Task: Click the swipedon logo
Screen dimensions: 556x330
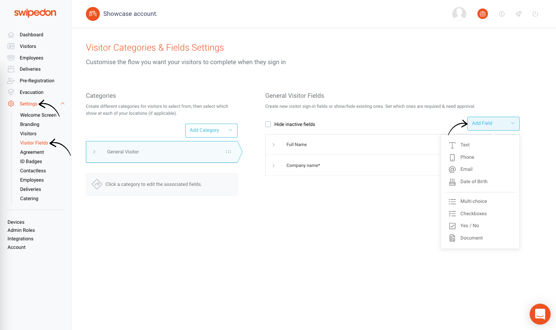Action: [35, 13]
